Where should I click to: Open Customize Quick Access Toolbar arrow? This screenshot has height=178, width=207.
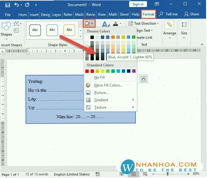tap(36, 5)
